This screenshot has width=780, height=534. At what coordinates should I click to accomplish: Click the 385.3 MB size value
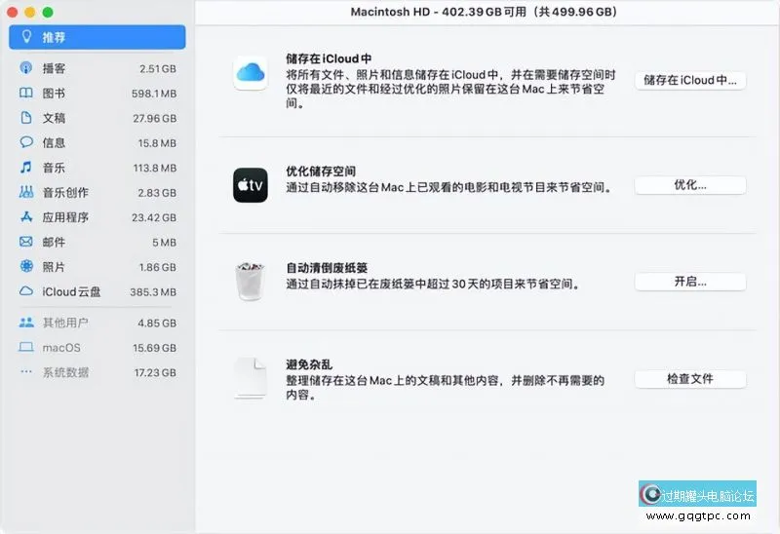[153, 292]
